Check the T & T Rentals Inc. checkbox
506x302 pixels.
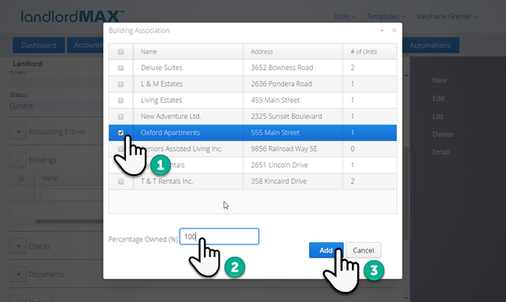click(121, 181)
